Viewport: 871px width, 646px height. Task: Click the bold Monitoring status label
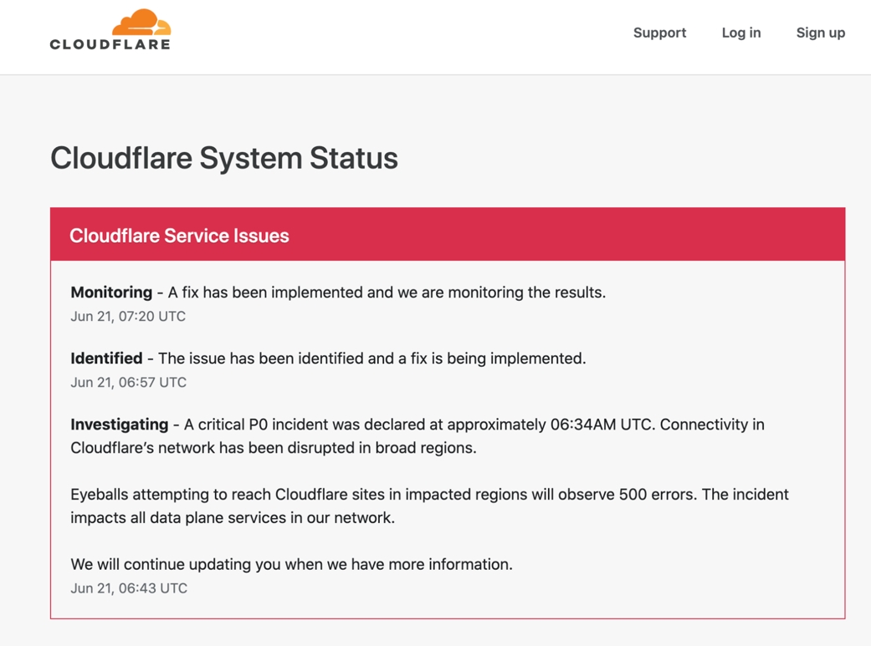(x=111, y=292)
